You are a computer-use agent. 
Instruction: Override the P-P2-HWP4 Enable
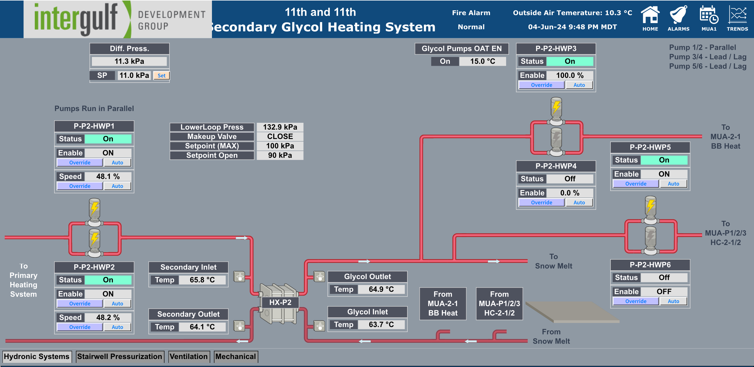coord(541,202)
